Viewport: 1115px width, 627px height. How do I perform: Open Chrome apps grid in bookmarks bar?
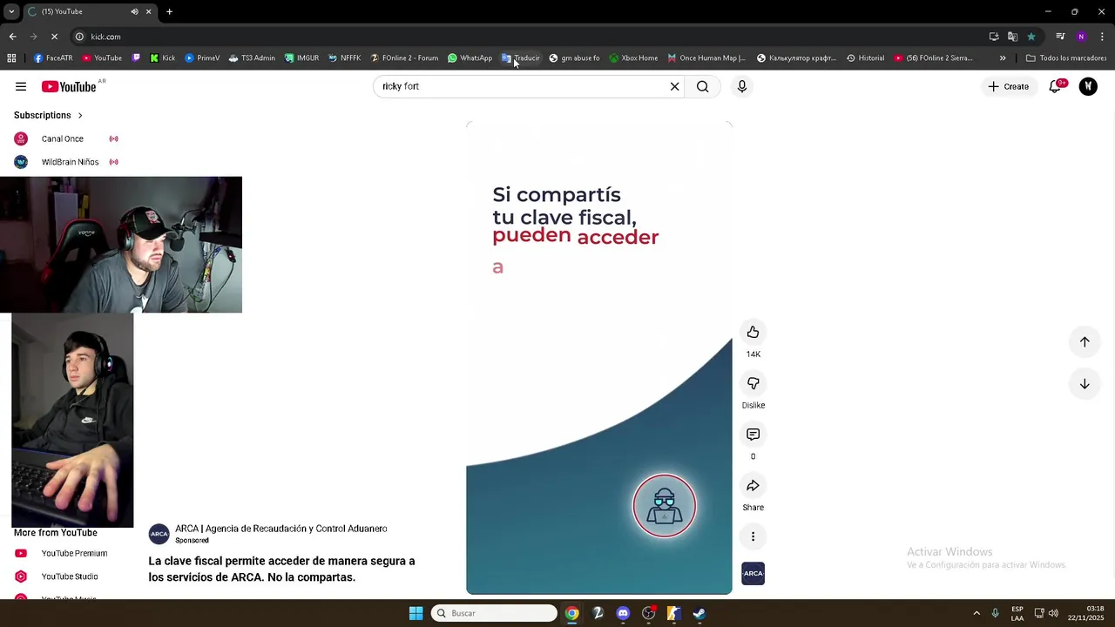click(11, 58)
